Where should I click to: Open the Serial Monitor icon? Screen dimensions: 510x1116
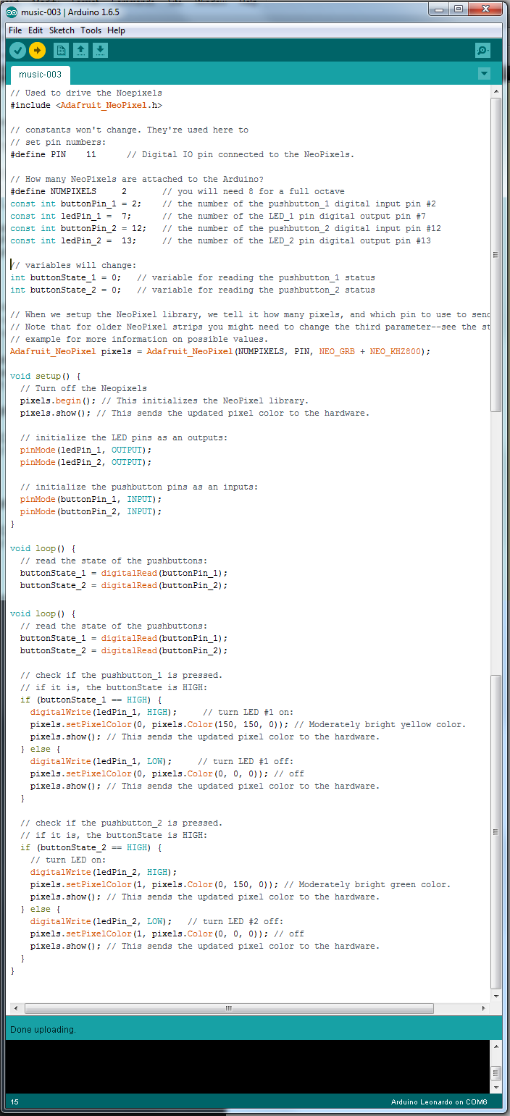point(482,50)
